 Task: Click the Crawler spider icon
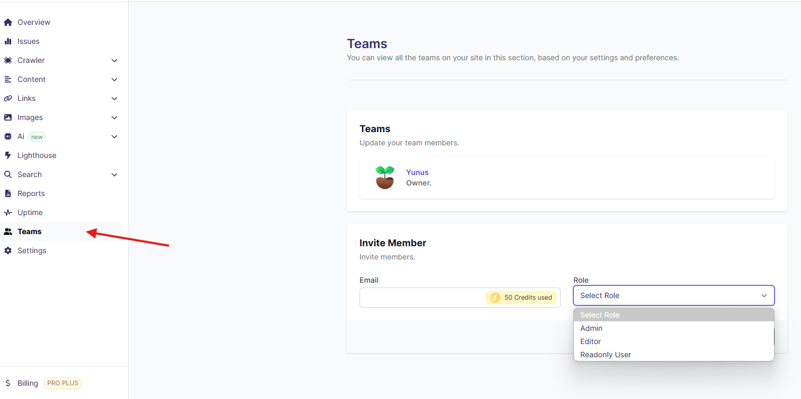click(x=8, y=60)
